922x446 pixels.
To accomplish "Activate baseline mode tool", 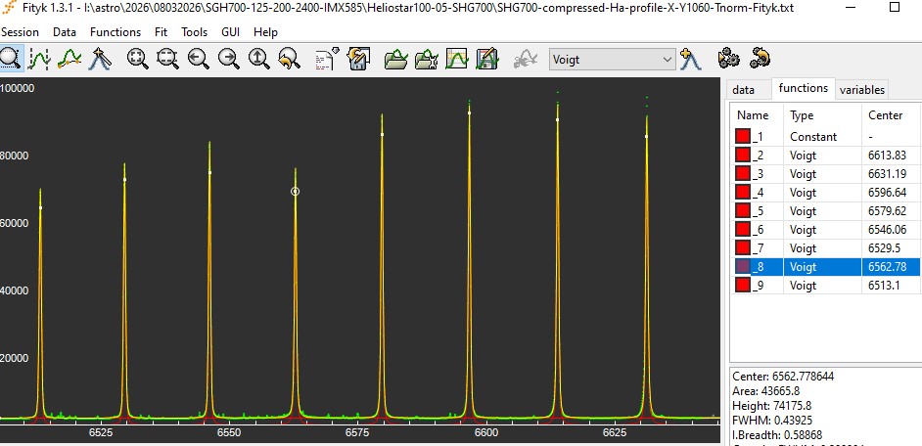I will pos(69,59).
